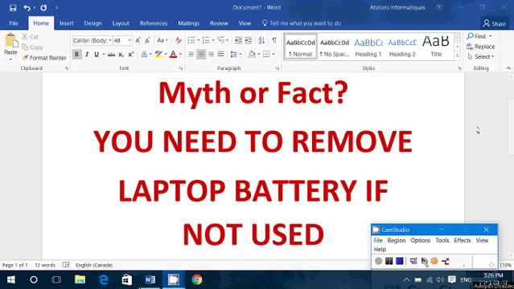Switch to the Review tab
This screenshot has width=514, height=289.
click(x=219, y=23)
